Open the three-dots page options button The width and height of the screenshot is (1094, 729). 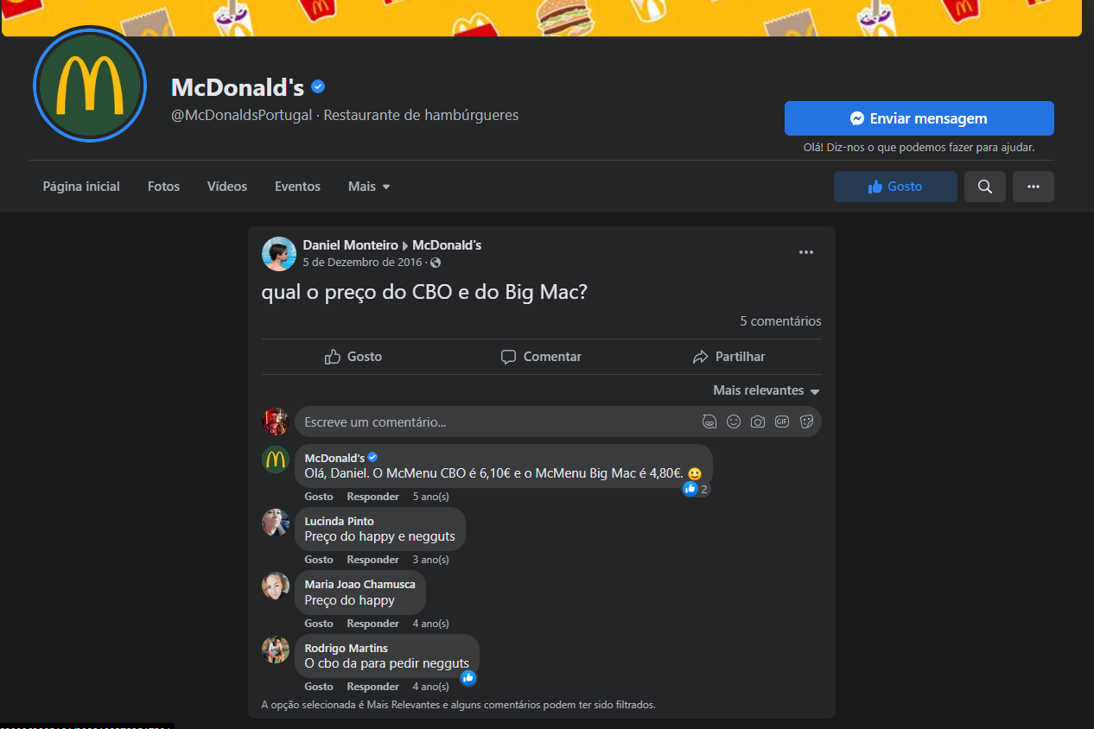click(1033, 187)
